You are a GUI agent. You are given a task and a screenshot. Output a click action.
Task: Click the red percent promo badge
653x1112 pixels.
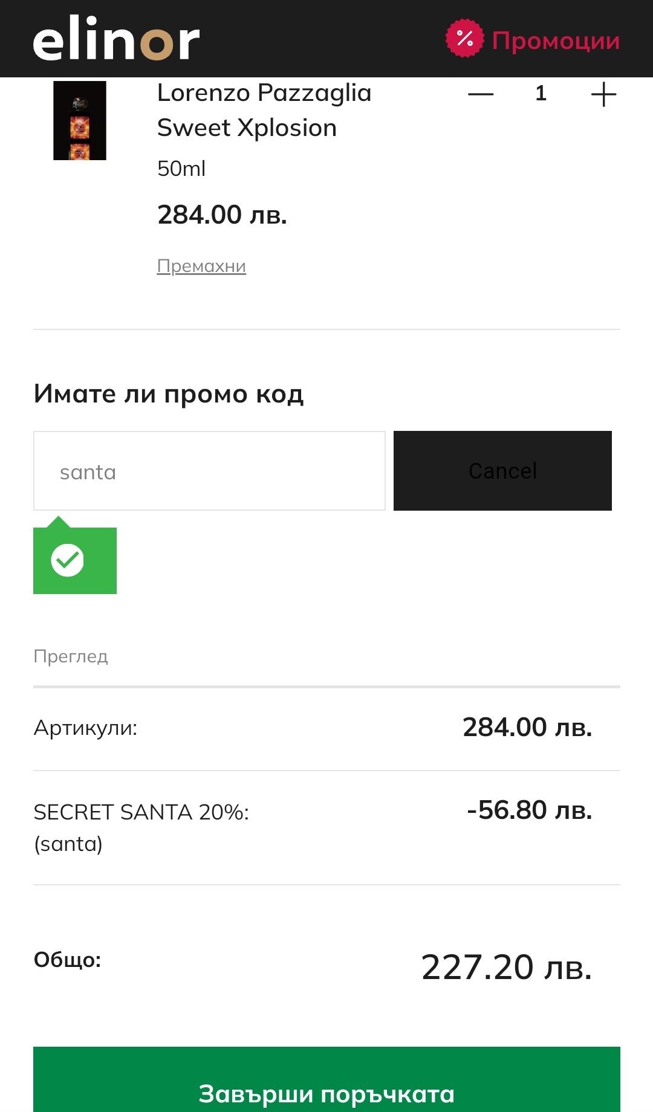(x=464, y=39)
